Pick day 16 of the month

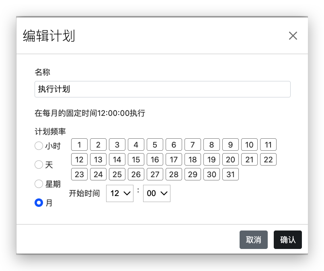coord(155,160)
